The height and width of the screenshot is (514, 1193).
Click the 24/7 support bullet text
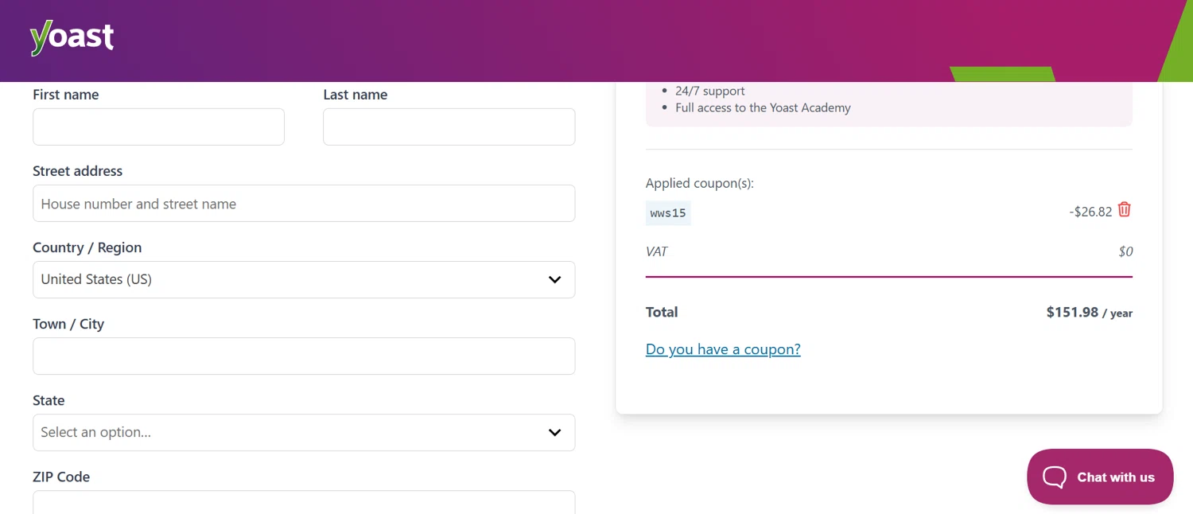pyautogui.click(x=710, y=91)
